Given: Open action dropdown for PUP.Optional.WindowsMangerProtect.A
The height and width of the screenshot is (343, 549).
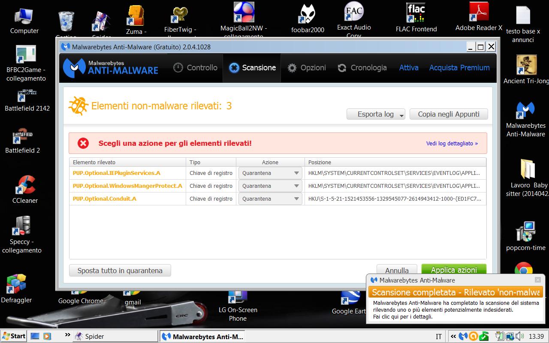Looking at the screenshot, I should [x=270, y=186].
